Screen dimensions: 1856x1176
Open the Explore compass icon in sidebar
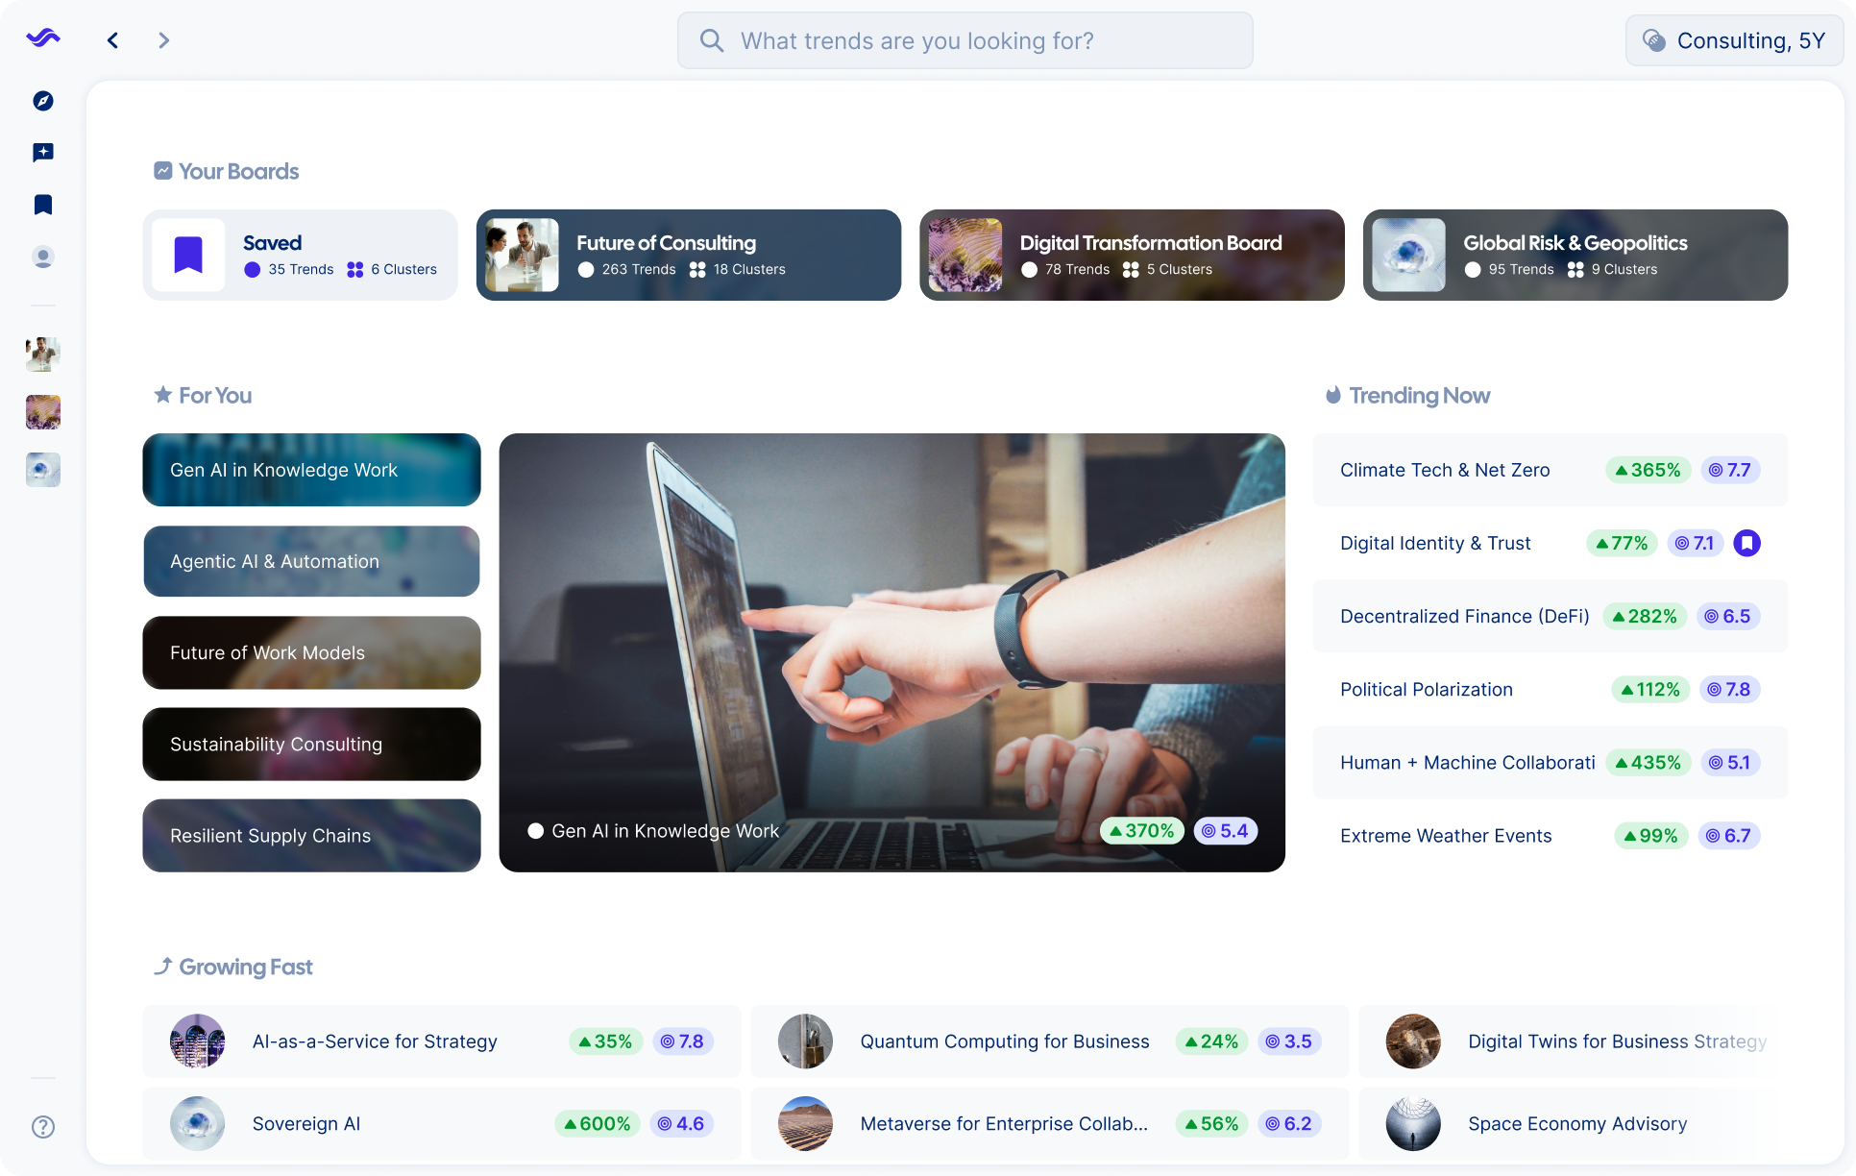42,101
